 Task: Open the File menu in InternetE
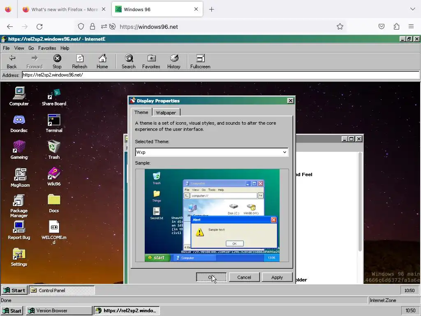tap(6, 48)
